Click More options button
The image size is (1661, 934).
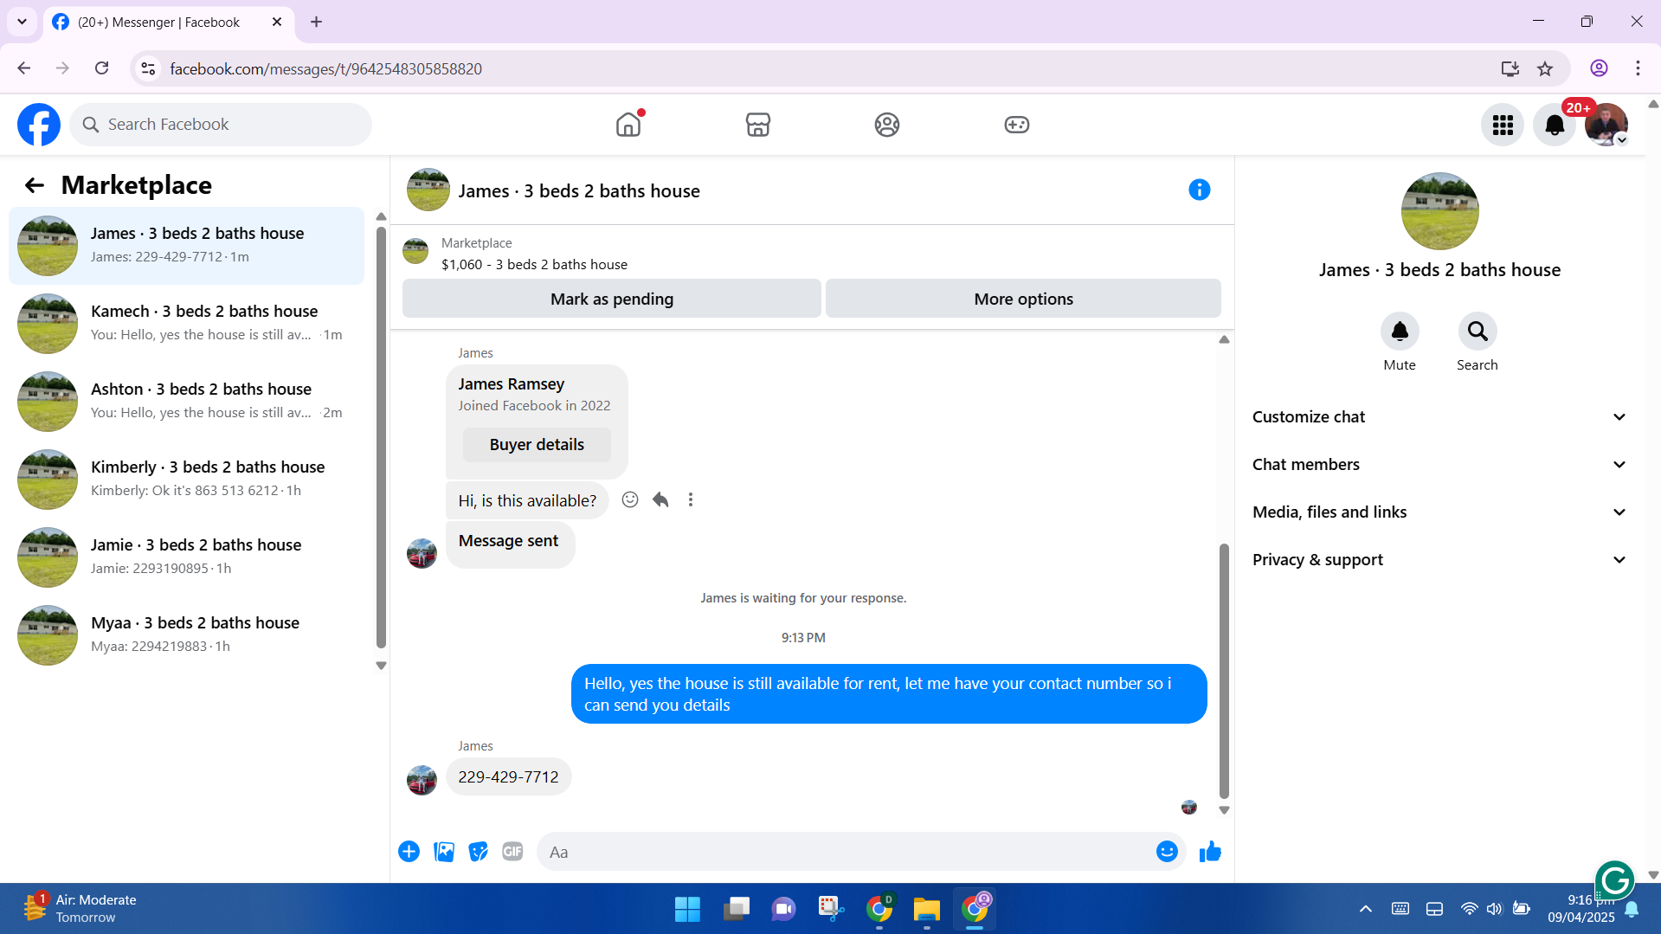1023,299
